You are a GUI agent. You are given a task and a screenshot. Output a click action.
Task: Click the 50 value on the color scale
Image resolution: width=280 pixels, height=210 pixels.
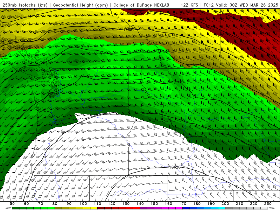pyautogui.click(x=12, y=204)
